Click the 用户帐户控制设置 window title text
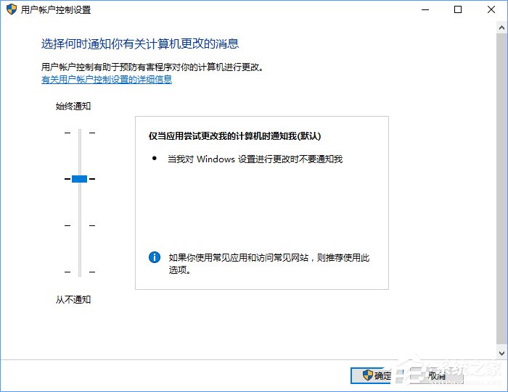508x392 pixels. tap(56, 9)
